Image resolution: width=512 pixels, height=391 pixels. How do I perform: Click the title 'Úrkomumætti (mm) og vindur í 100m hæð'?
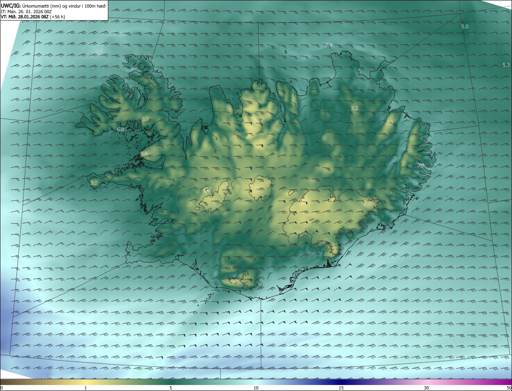click(64, 6)
